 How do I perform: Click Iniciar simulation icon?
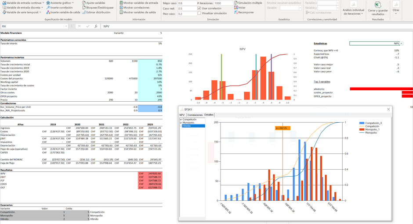coord(236,7)
